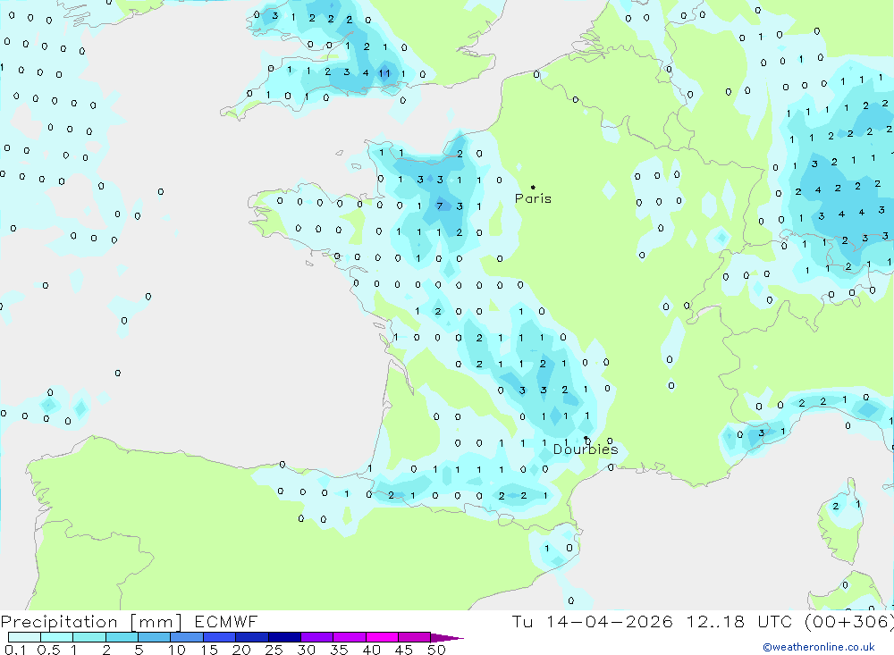Click the "(00+306)" forecast offset text
The width and height of the screenshot is (894, 655).
point(849,622)
